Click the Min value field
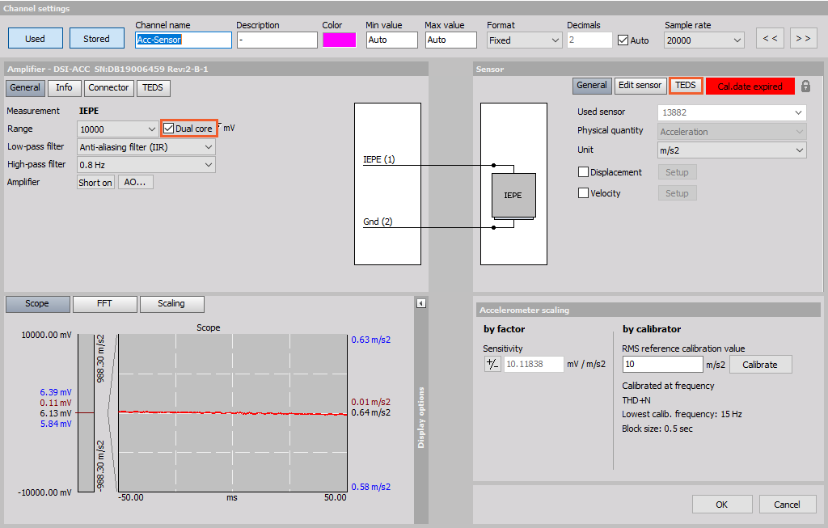 pyautogui.click(x=392, y=40)
